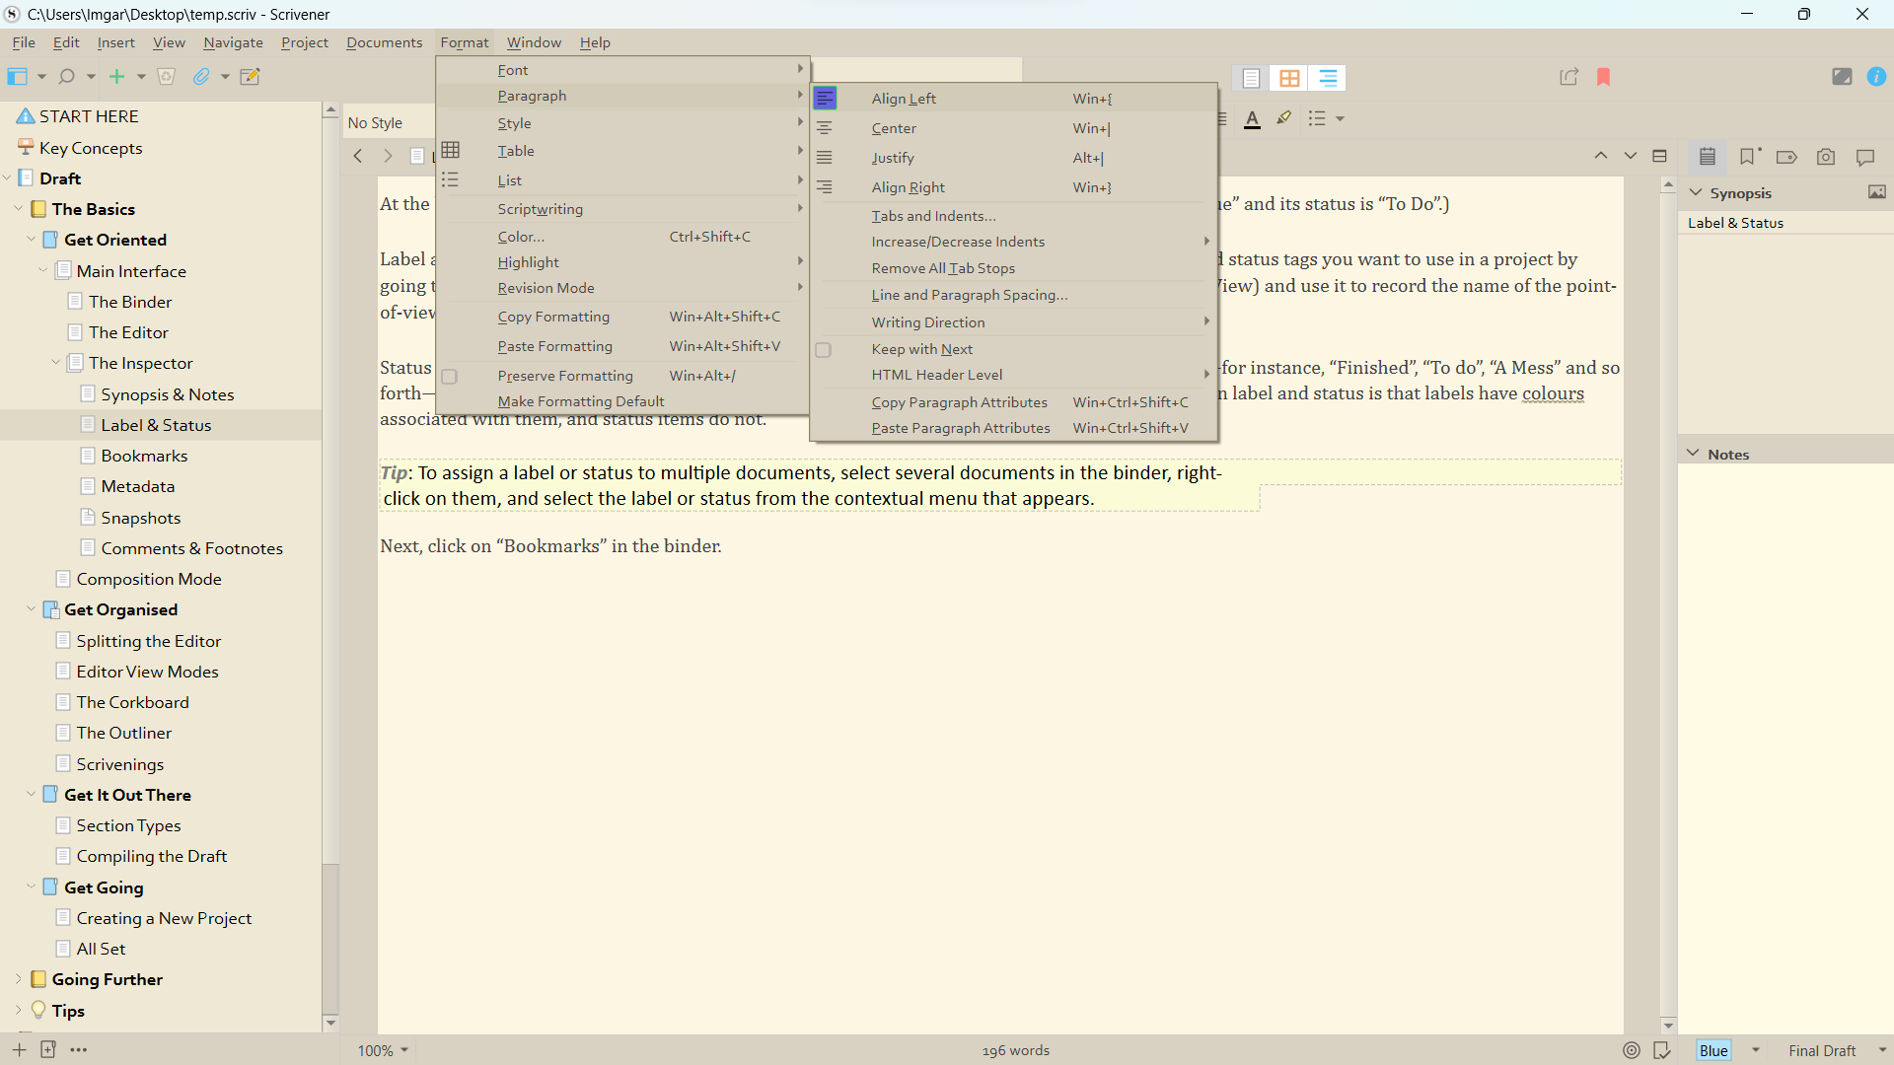The height and width of the screenshot is (1065, 1894).
Task: Go to previous document with up arrow
Action: pos(1600,156)
